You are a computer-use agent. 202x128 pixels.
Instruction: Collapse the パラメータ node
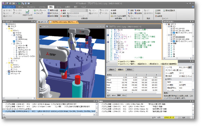11,43
